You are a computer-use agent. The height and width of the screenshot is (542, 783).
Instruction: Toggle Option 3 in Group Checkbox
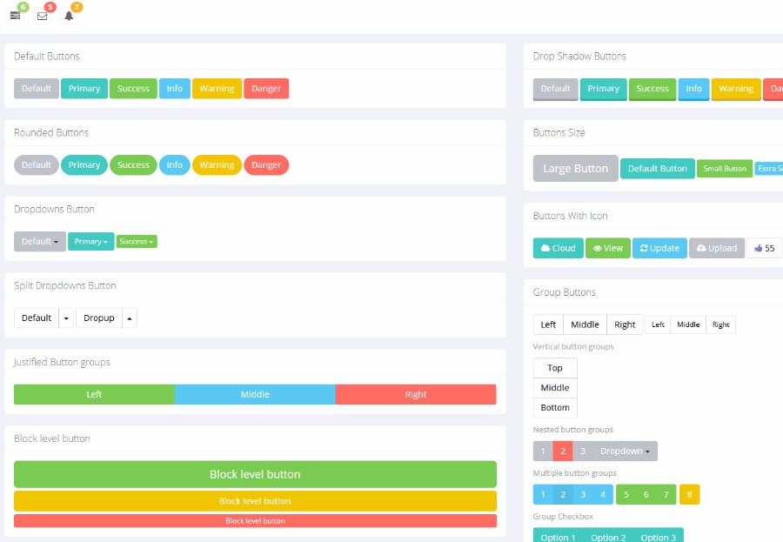[x=659, y=535]
